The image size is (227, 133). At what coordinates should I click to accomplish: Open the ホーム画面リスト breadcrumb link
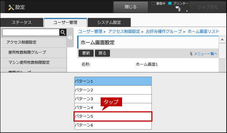[x=203, y=31]
